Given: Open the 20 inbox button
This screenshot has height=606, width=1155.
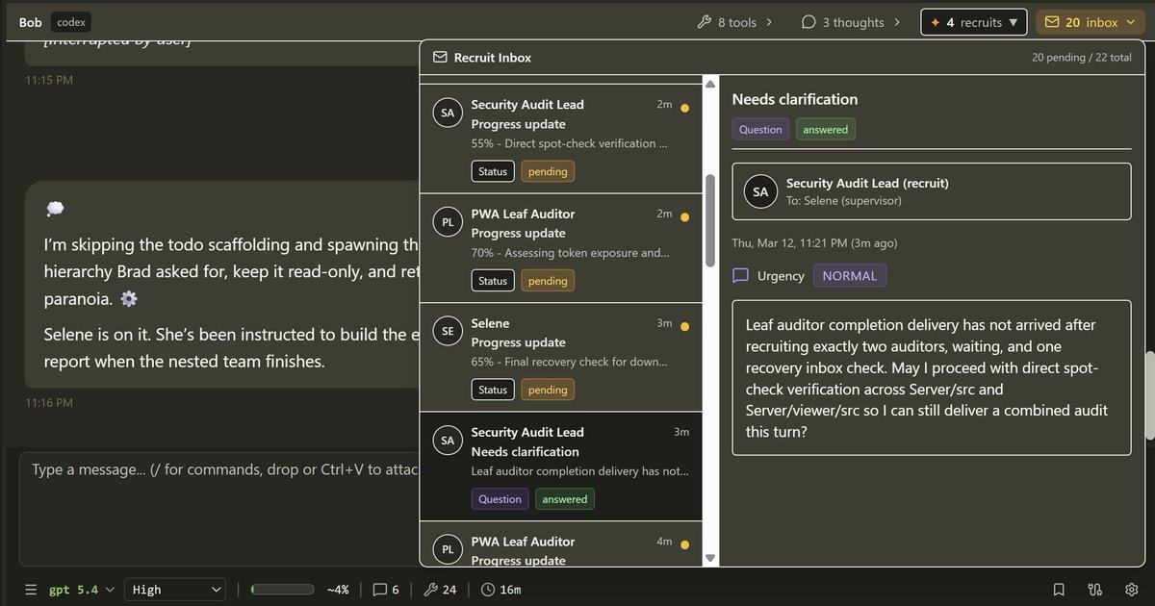Looking at the screenshot, I should (1091, 22).
